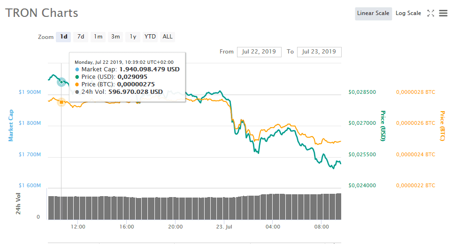Image resolution: width=474 pixels, height=244 pixels.
Task: Switch chart to Log Scale
Action: (408, 13)
